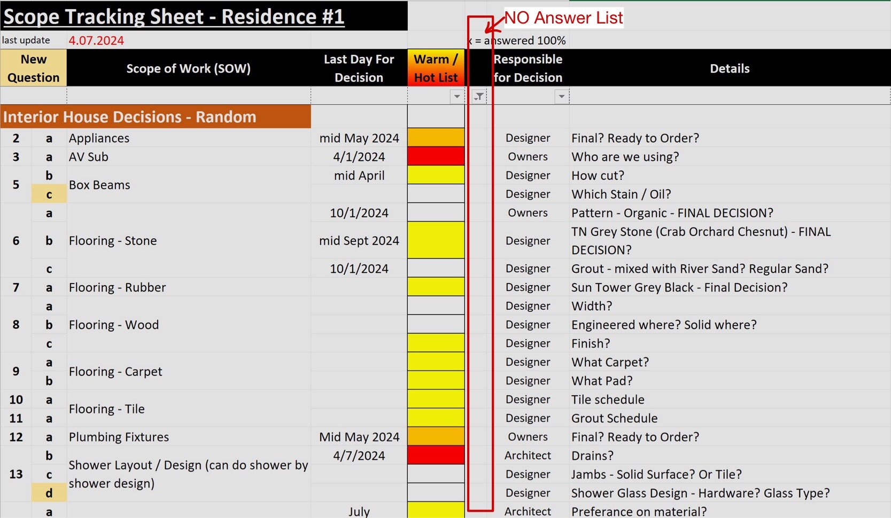Open the Responsible for Decision filter dropdown
Viewport: 891px width, 518px height.
[561, 97]
